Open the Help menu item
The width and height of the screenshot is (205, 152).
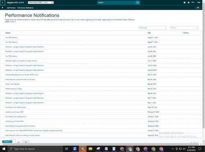[x=199, y=2]
